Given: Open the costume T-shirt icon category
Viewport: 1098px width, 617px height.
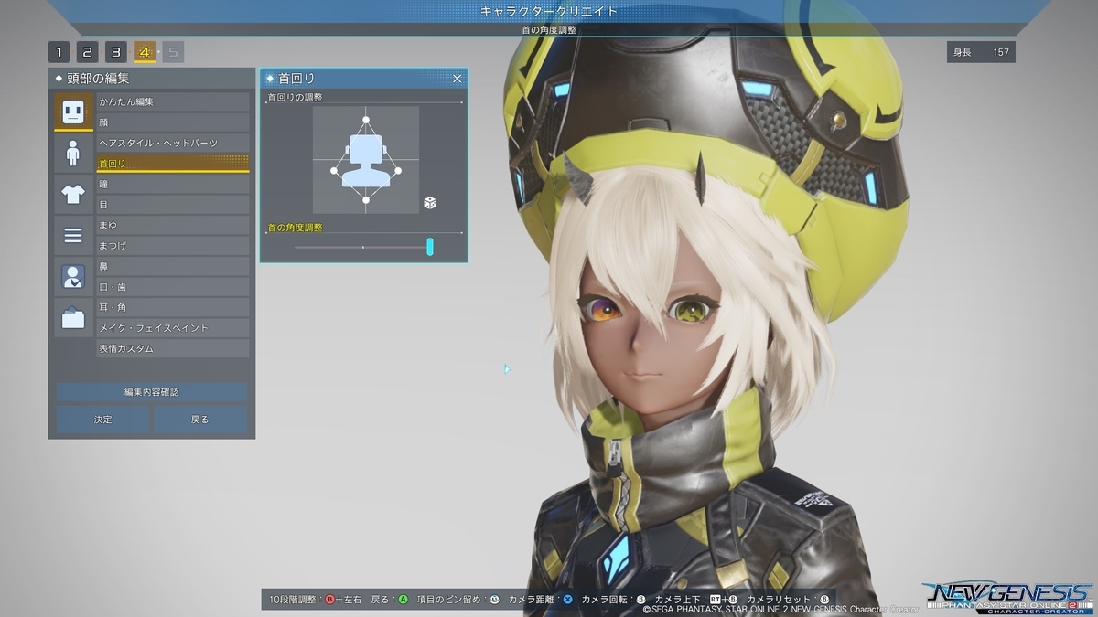Looking at the screenshot, I should point(73,194).
